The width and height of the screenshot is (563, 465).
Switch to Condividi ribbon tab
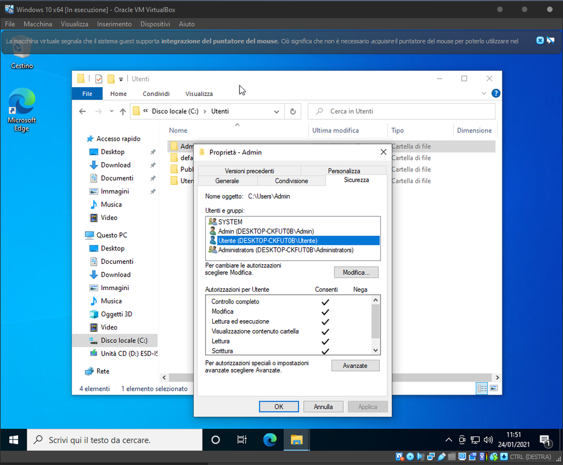click(x=156, y=94)
